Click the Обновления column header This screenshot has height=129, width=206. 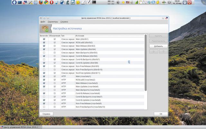point(54,36)
